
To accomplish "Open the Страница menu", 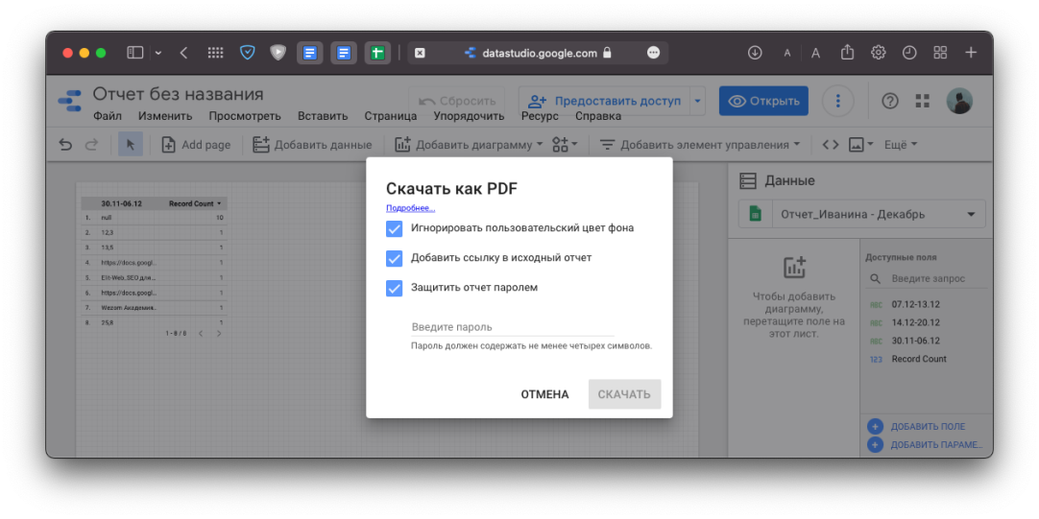I will (390, 116).
